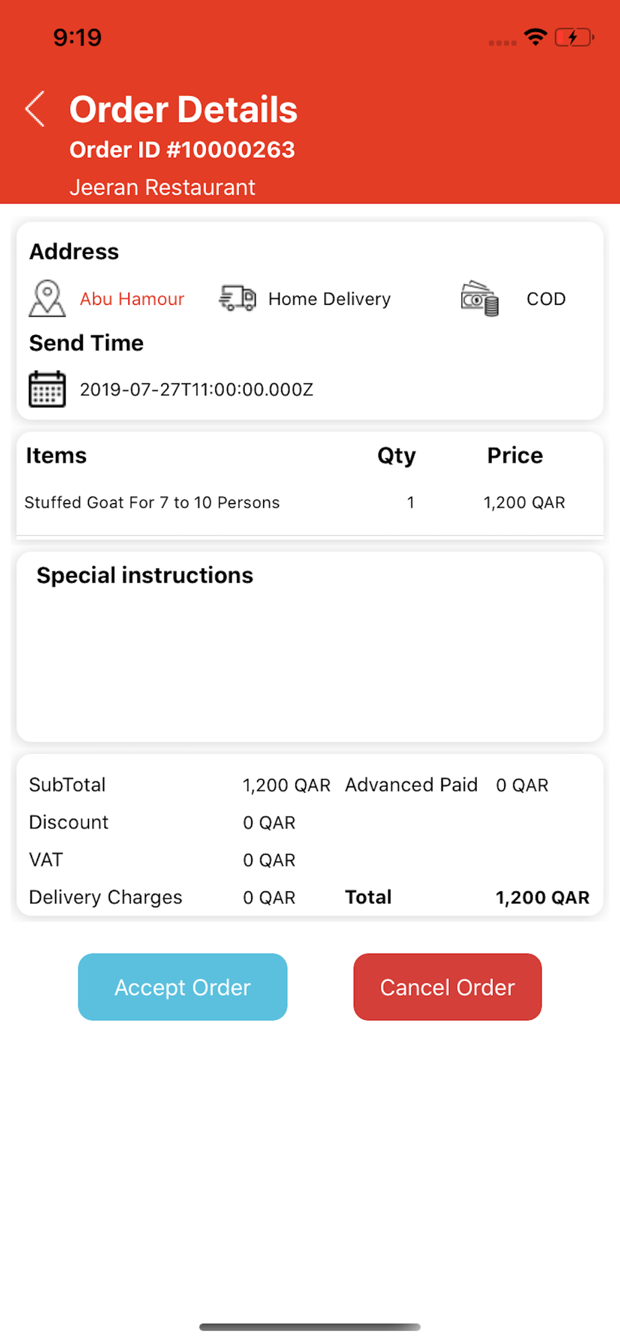Click the send time date value
The height and width of the screenshot is (1343, 620).
tap(197, 389)
